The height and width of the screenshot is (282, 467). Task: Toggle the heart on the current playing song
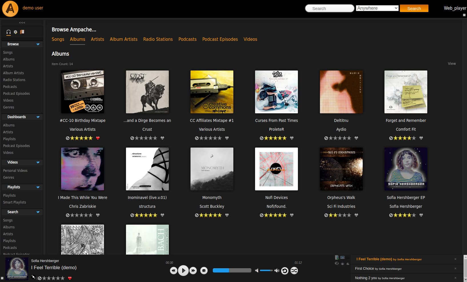70,278
